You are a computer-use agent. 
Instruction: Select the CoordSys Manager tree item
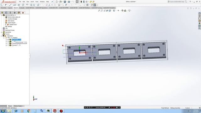12,19
